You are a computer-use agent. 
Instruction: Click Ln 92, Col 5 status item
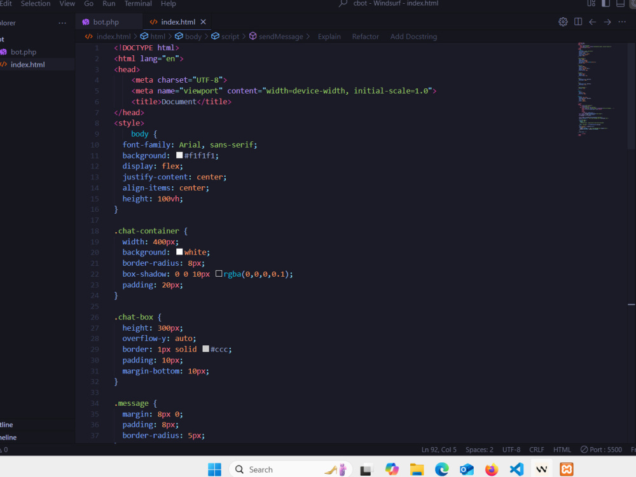pos(439,450)
